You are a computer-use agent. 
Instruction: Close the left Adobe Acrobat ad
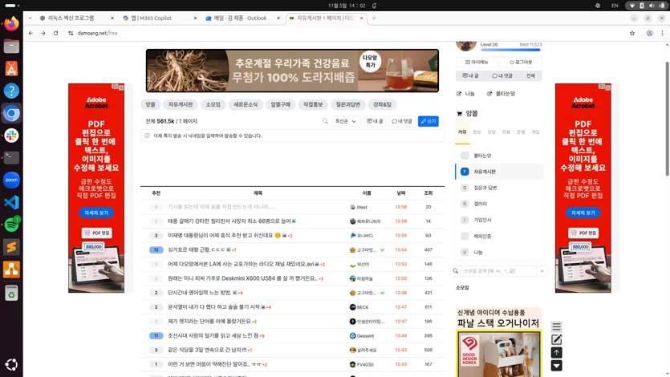click(x=121, y=87)
